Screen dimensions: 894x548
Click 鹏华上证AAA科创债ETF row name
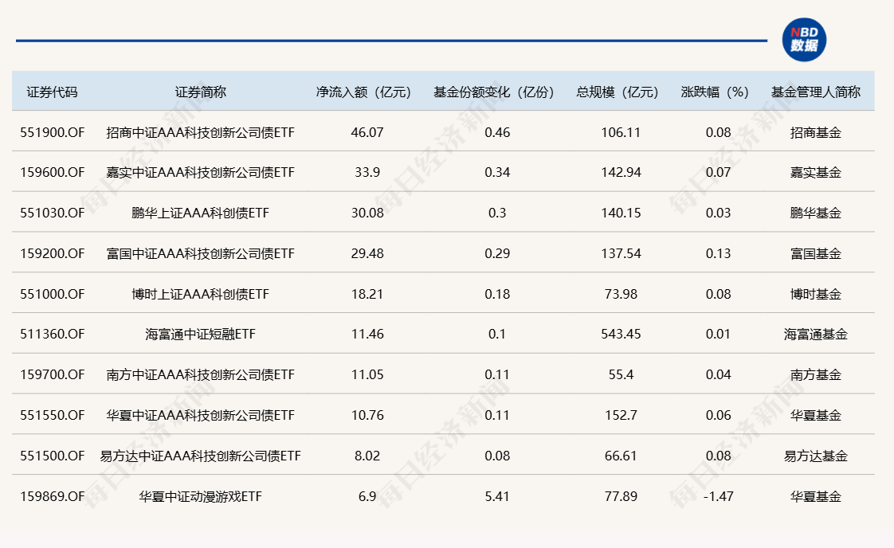tap(198, 213)
